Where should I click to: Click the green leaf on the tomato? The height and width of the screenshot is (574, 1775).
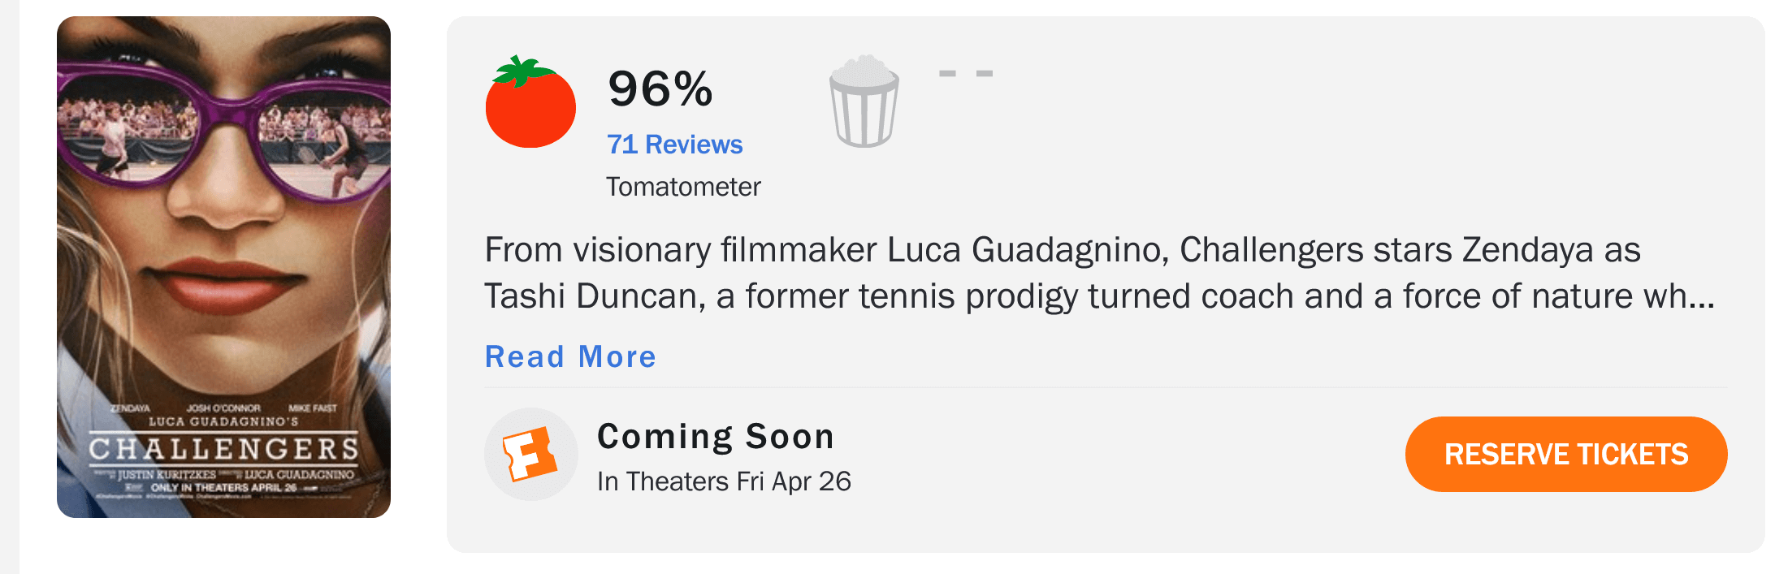click(x=522, y=71)
